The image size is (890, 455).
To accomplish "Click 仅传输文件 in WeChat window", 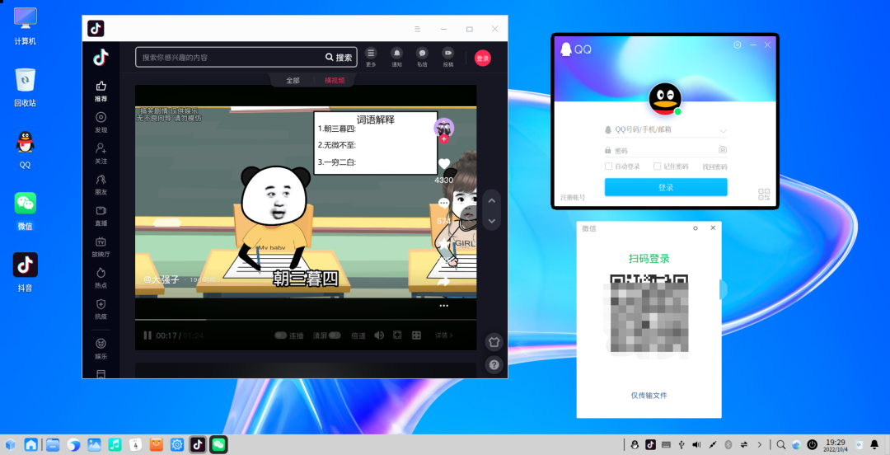I will (649, 396).
